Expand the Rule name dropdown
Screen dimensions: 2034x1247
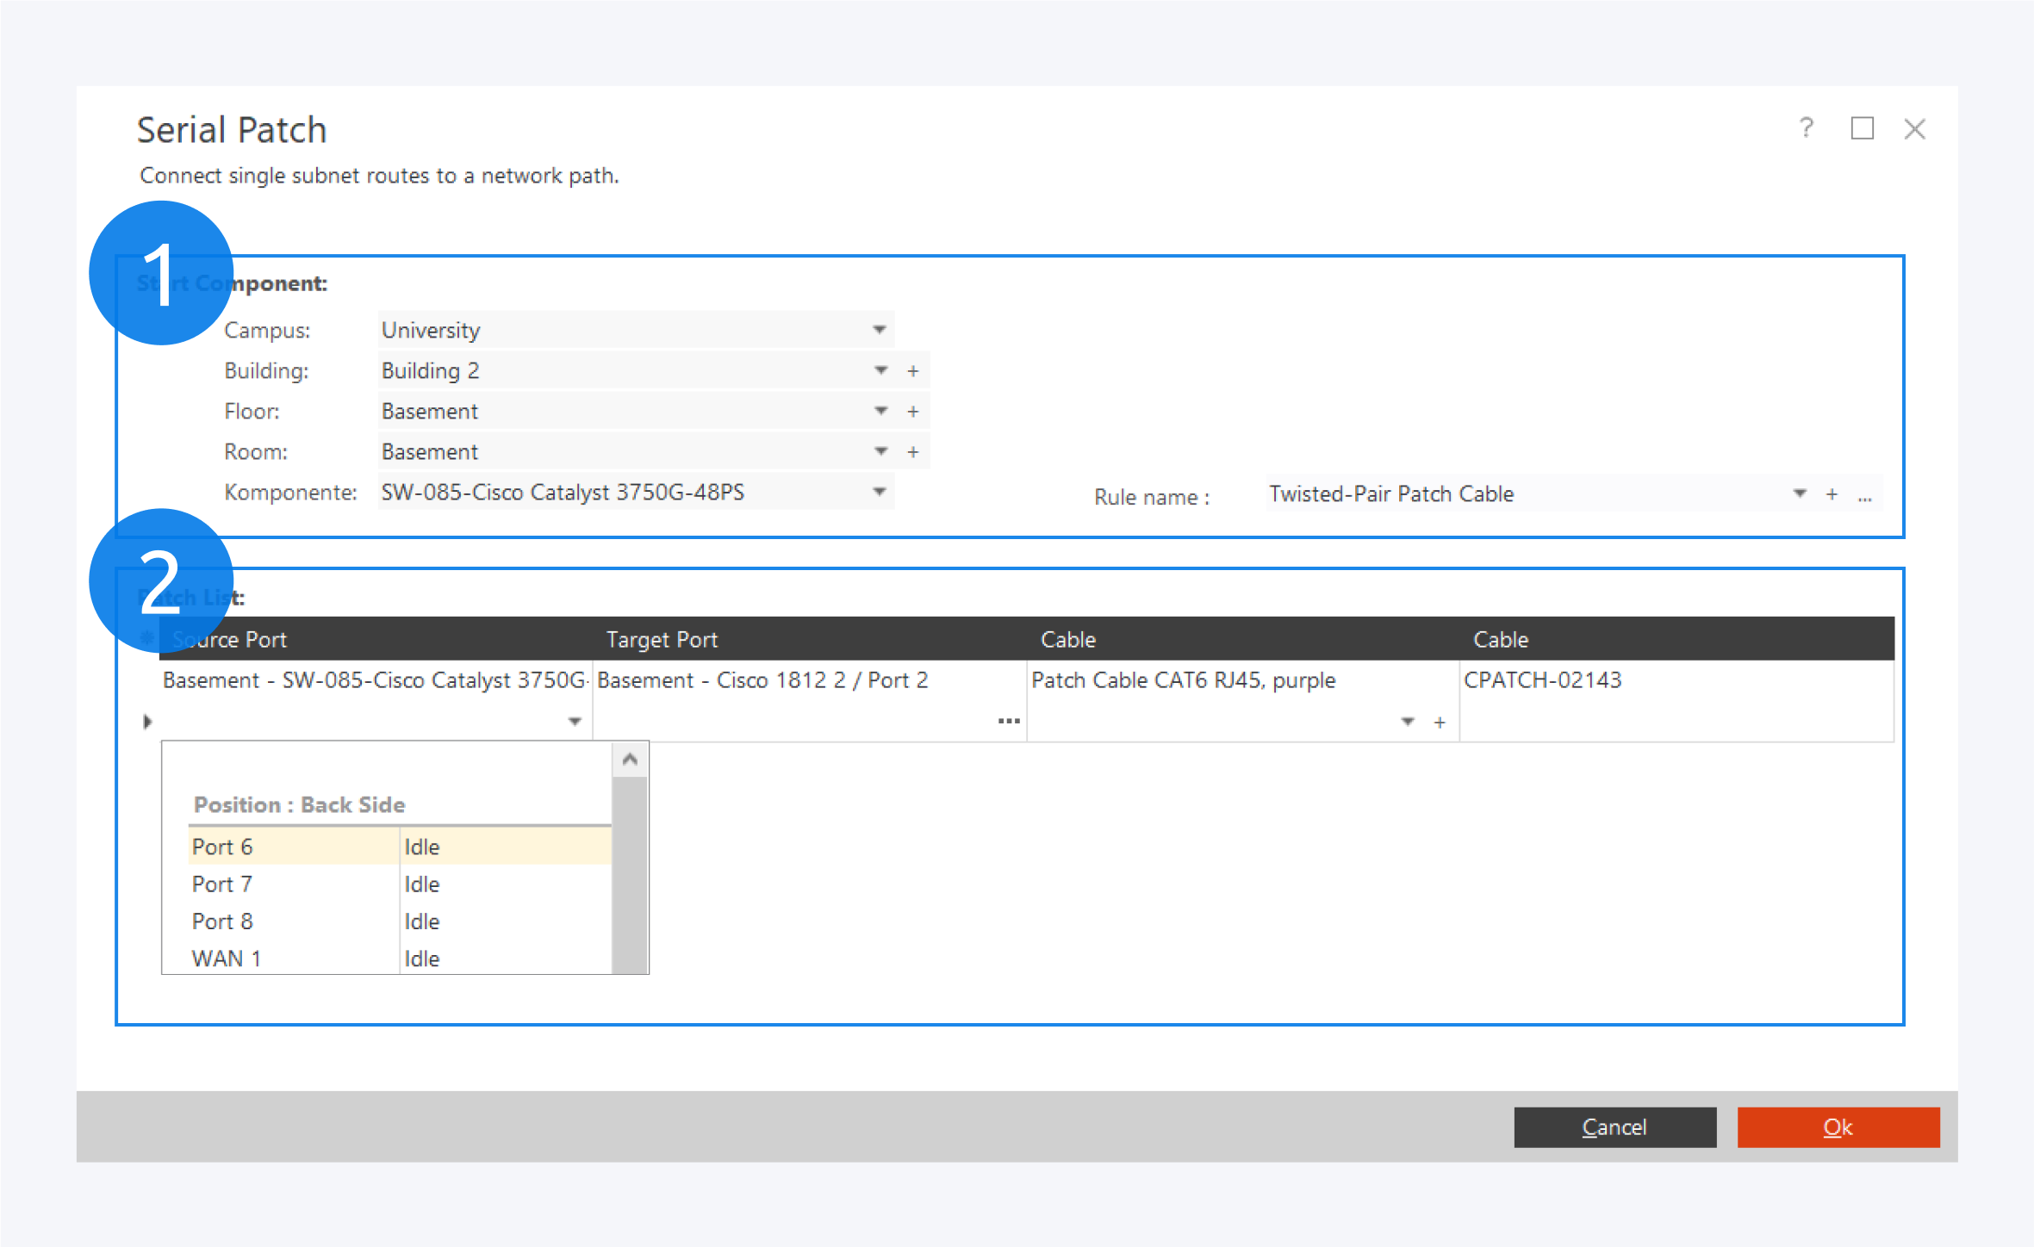[x=1799, y=493]
